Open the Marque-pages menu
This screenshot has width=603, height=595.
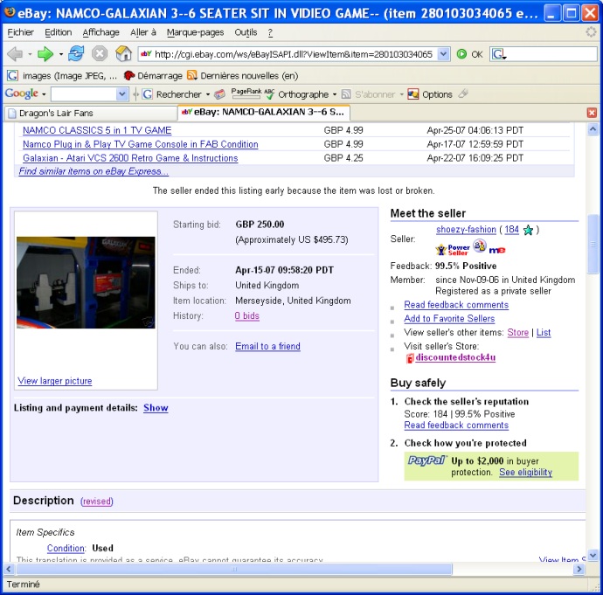(x=195, y=32)
